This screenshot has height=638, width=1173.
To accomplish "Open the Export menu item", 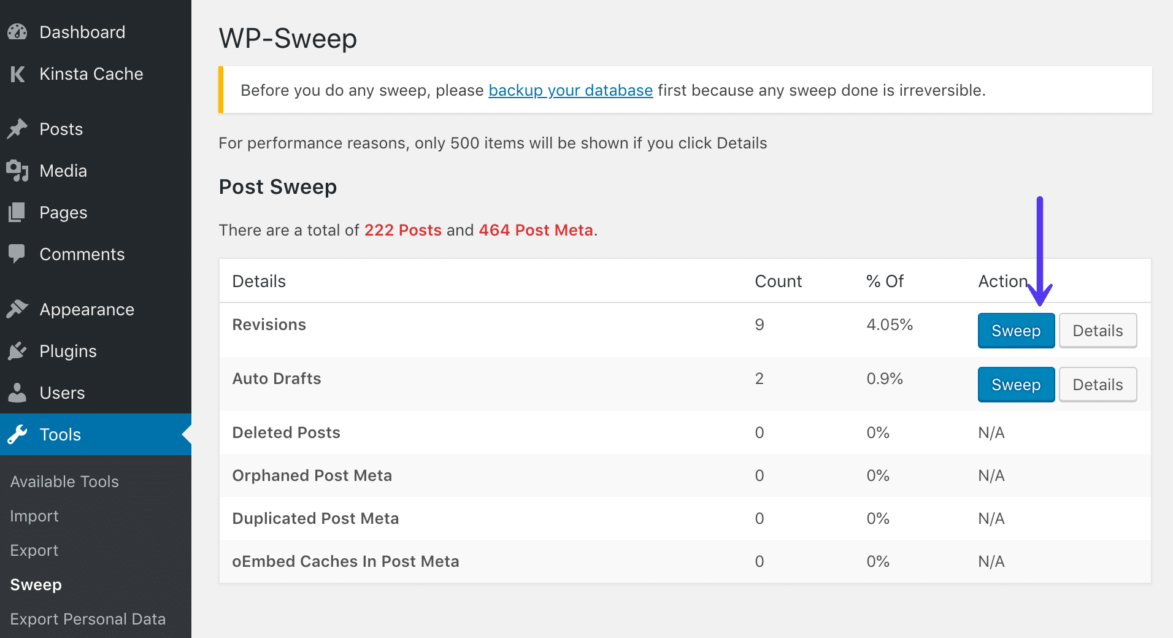I will pyautogui.click(x=34, y=550).
